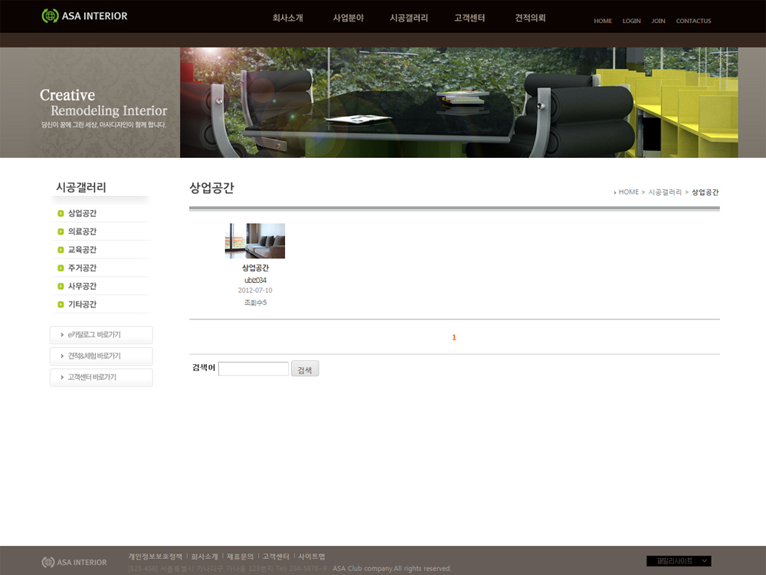This screenshot has width=766, height=575.
Task: Select 시공갤러리 in the main navigation
Action: 408,18
